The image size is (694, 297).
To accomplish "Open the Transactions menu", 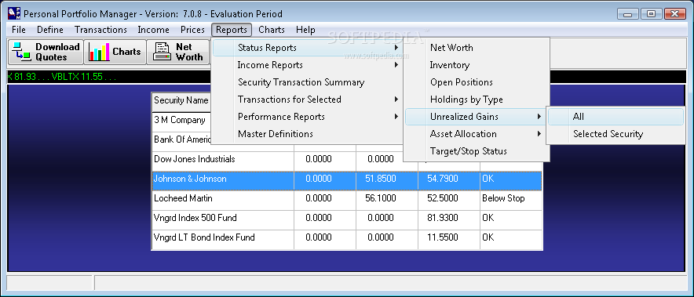I will coord(100,30).
